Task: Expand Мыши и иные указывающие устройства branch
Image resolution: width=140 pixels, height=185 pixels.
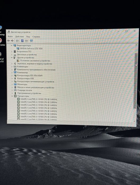Action: point(12,87)
